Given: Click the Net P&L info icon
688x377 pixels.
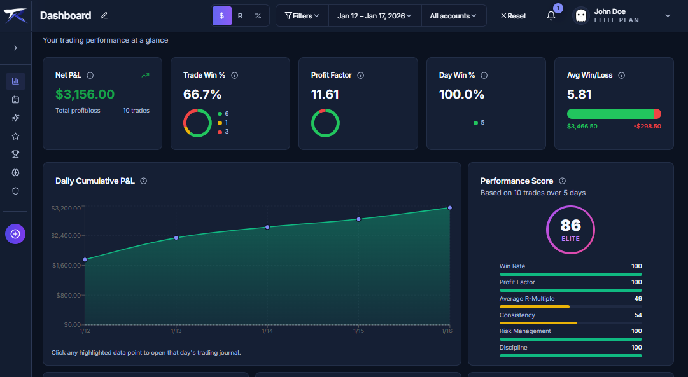Looking at the screenshot, I should pos(90,75).
